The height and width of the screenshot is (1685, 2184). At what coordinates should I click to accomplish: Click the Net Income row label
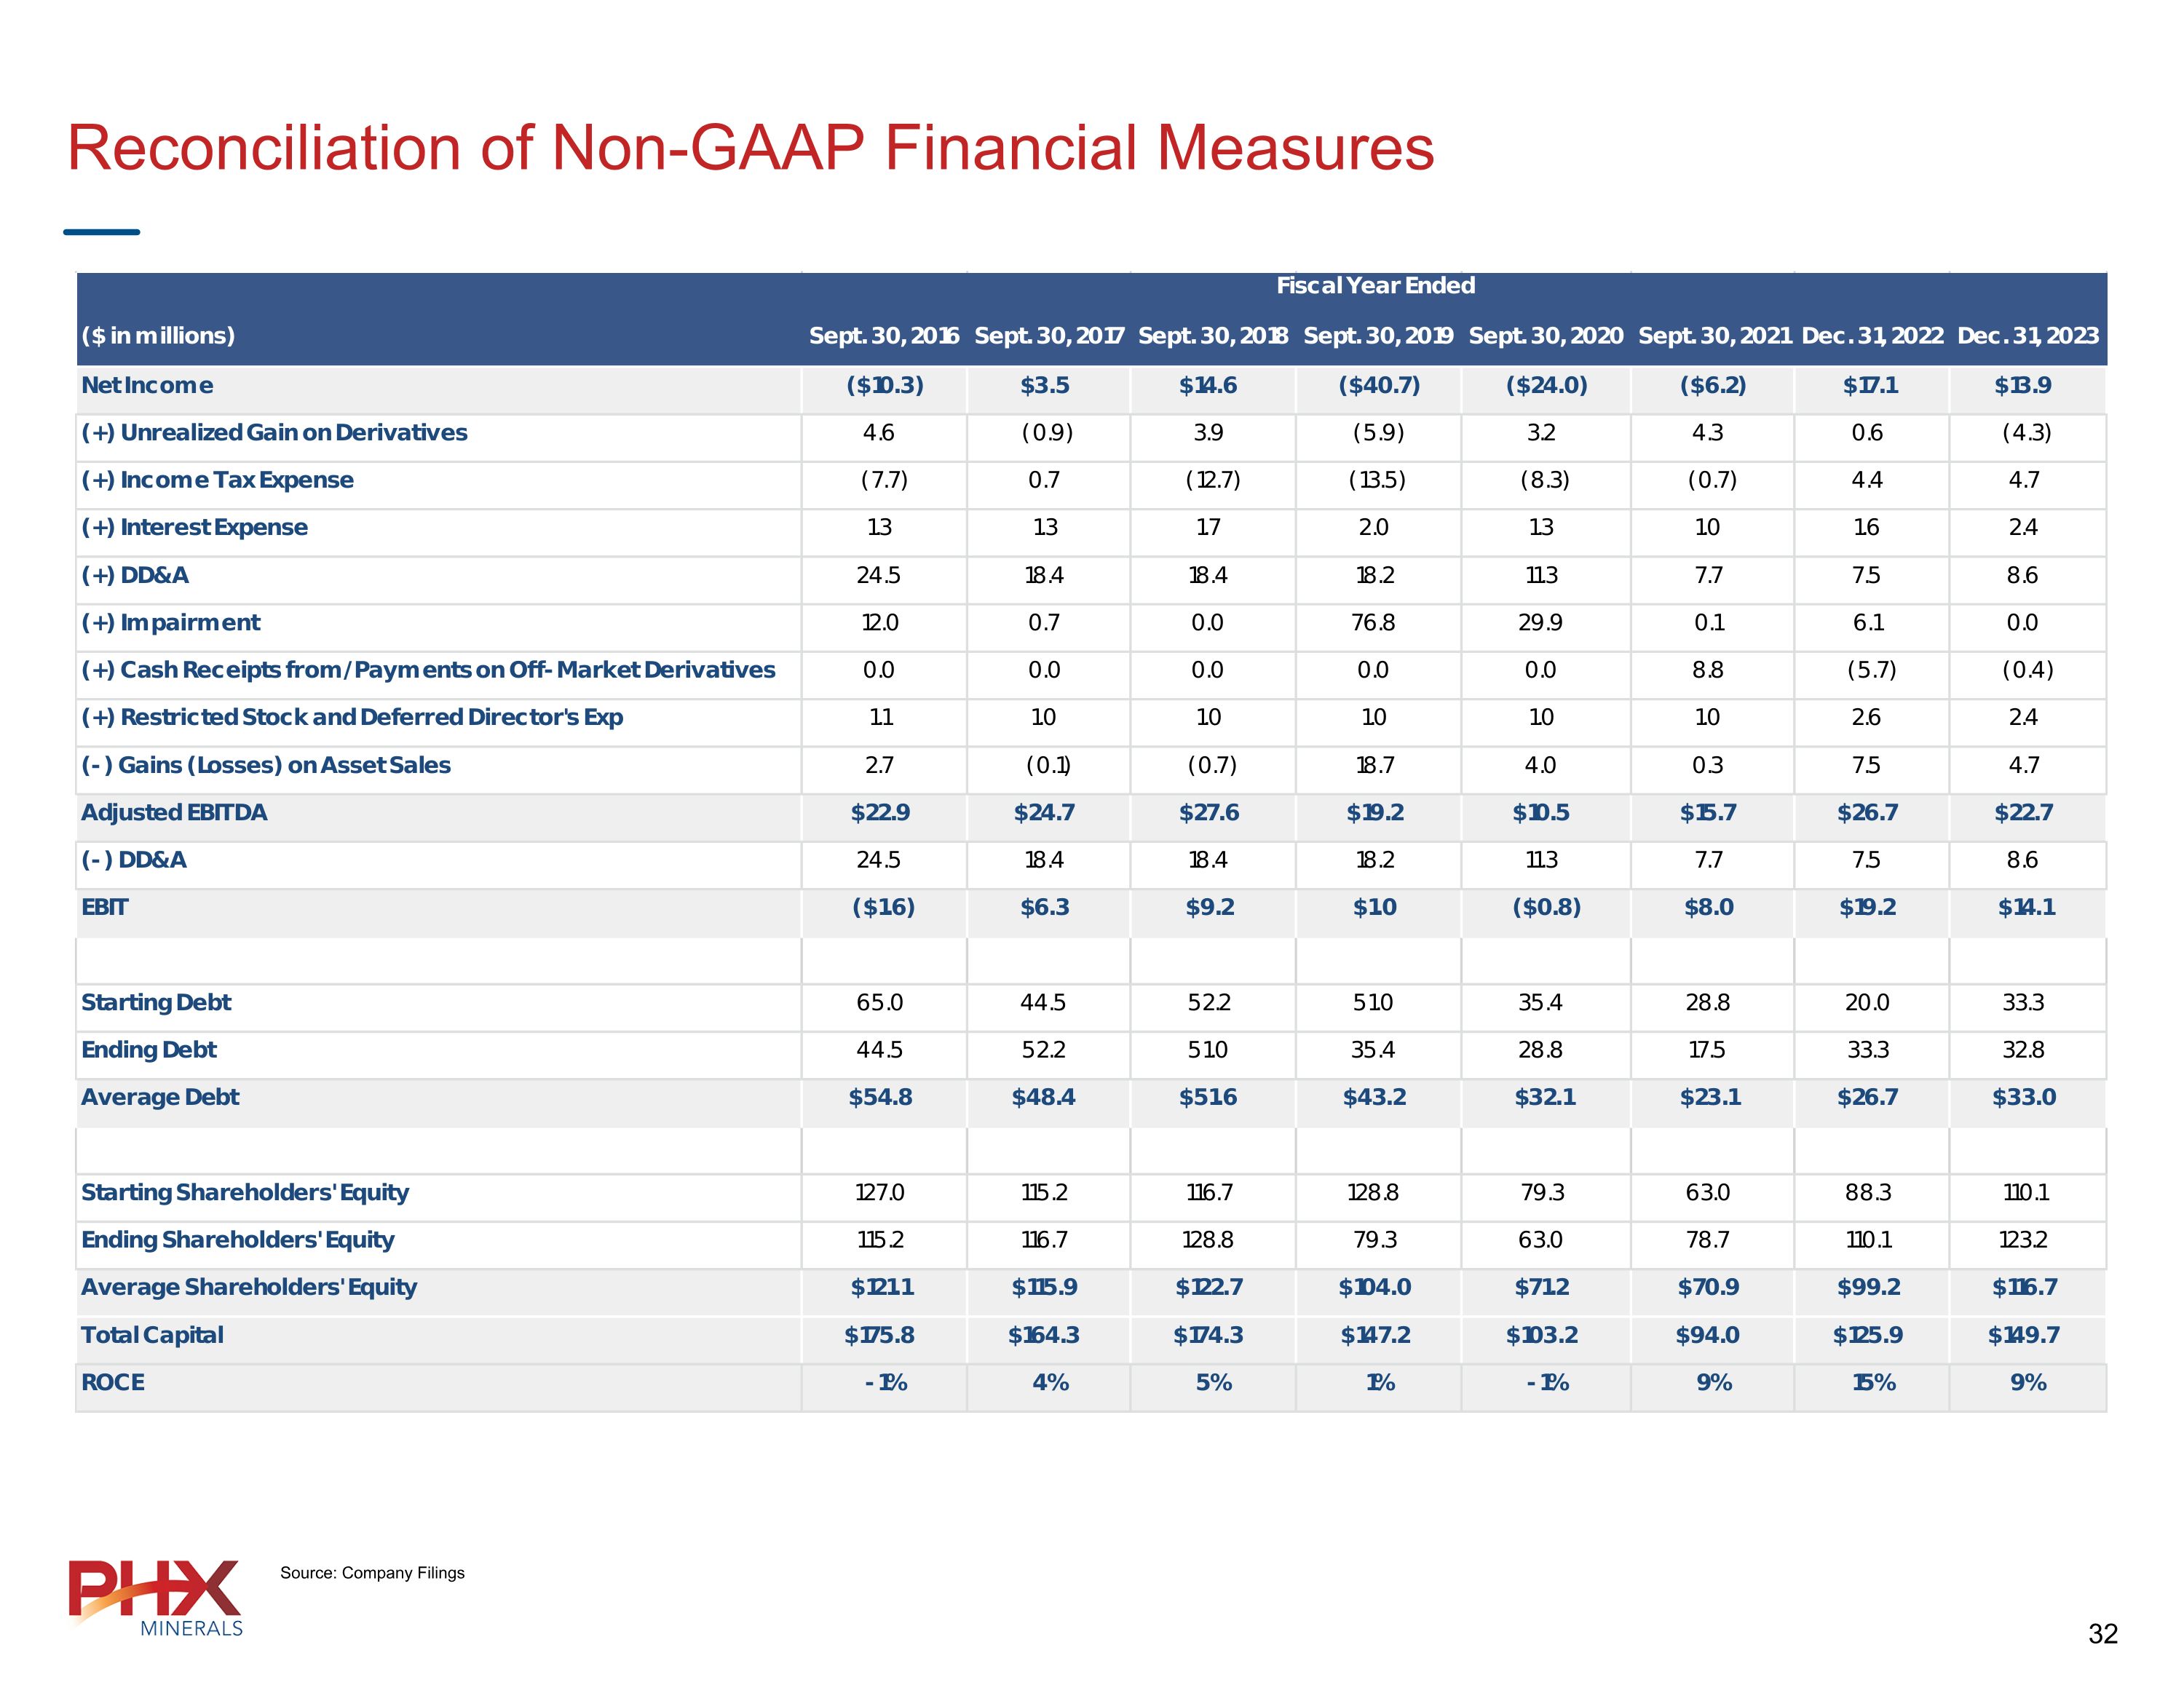(x=147, y=386)
